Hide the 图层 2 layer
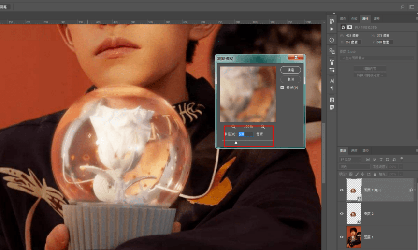The image size is (418, 250). pyautogui.click(x=342, y=213)
